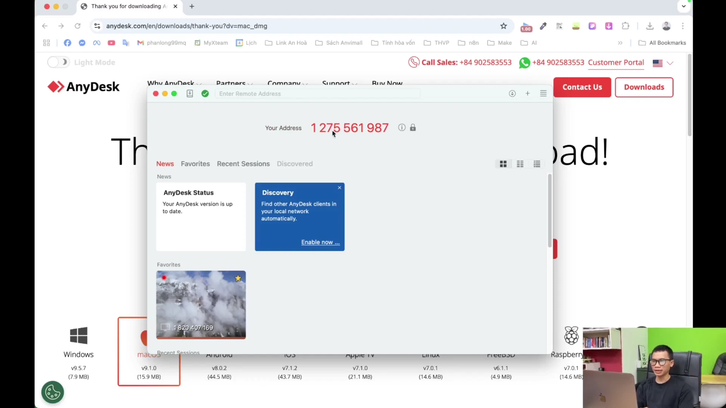Open the Chrome tab search dropdown
Screen dimensions: 726x408
click(684, 6)
